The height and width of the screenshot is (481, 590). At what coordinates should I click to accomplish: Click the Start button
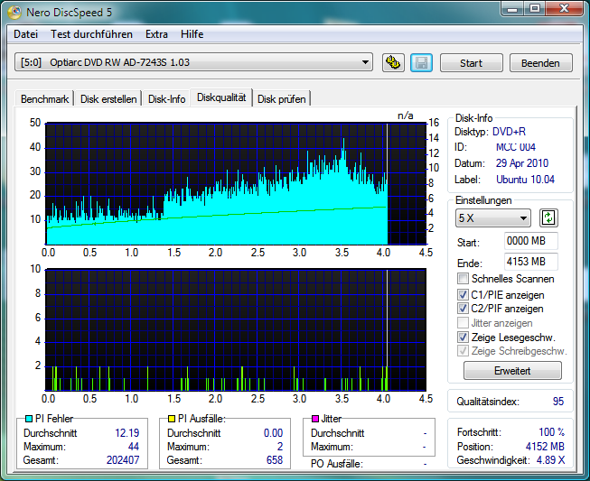pos(471,63)
